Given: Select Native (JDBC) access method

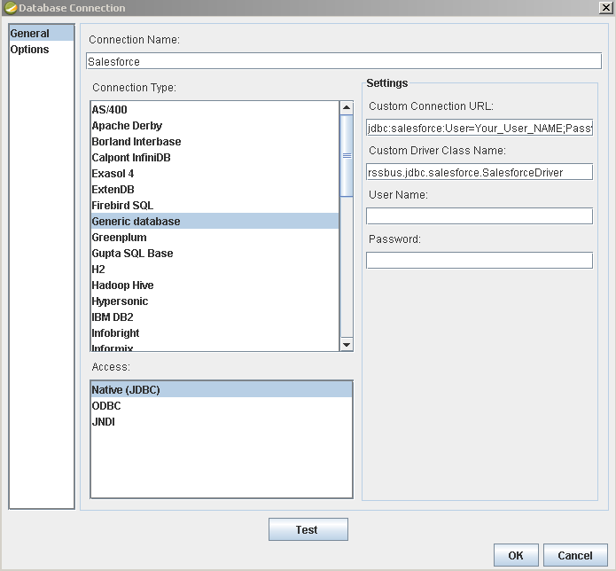Looking at the screenshot, I should pos(126,390).
